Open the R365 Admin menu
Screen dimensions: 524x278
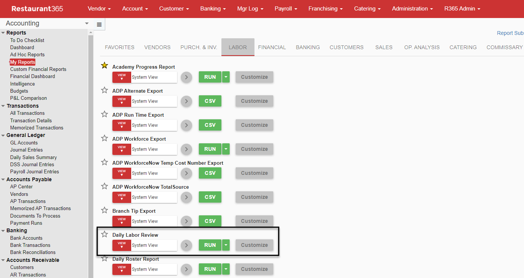[x=462, y=9]
